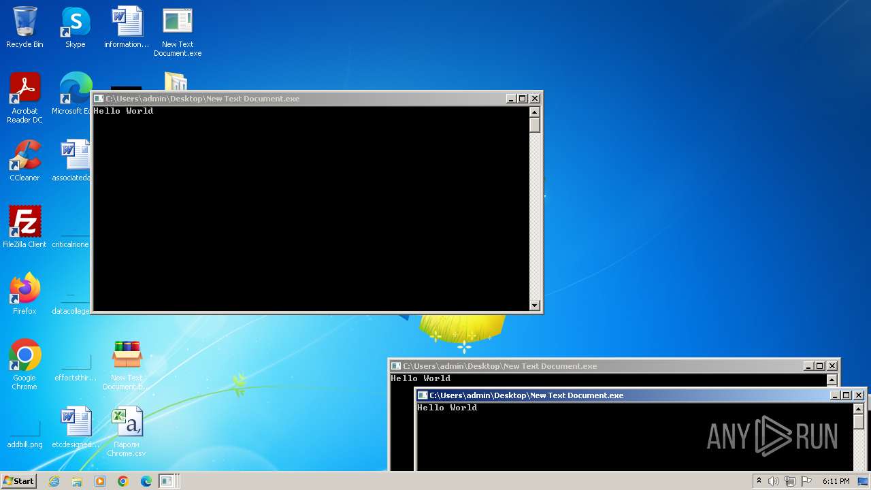
Task: Open the Action Center flag icon
Action: click(806, 481)
